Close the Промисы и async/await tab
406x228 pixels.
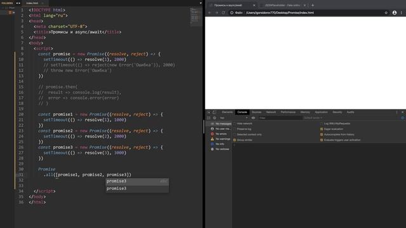[x=254, y=5]
